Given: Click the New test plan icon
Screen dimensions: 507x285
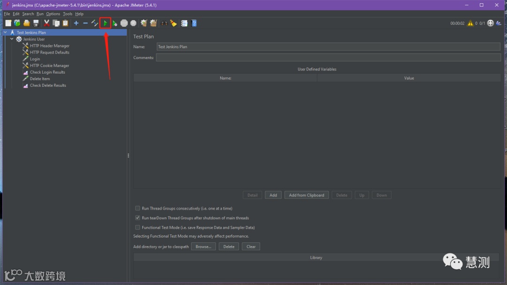Looking at the screenshot, I should (x=8, y=23).
